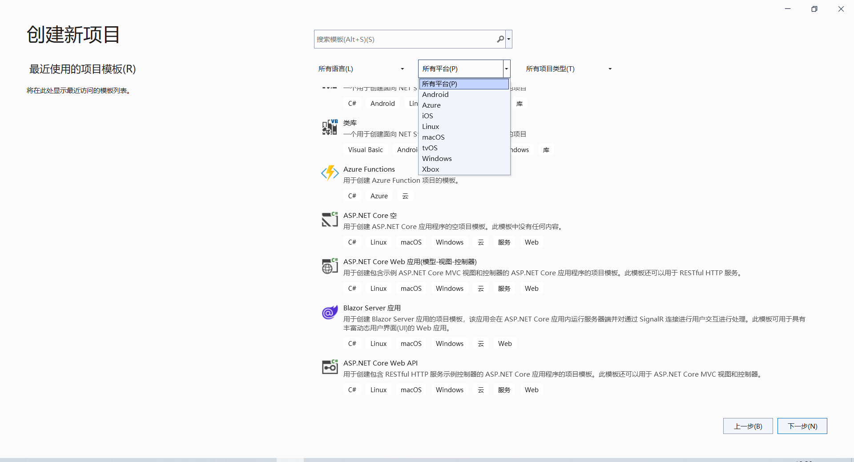Click the ASP.NET Core Web API icon

point(330,367)
